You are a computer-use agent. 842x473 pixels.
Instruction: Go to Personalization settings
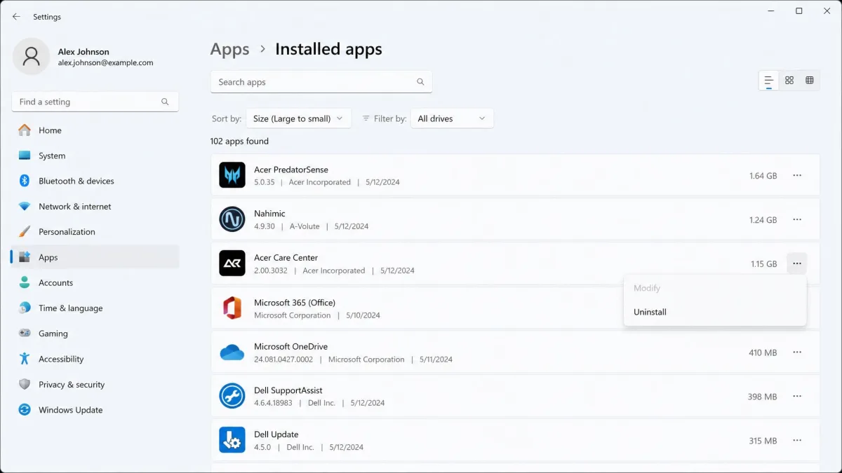click(95, 232)
